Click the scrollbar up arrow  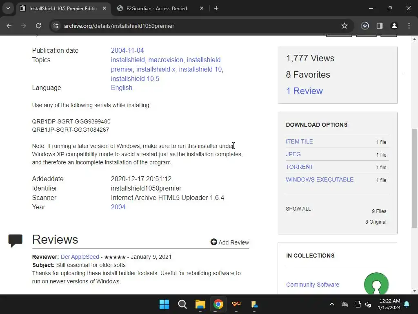coord(415,39)
